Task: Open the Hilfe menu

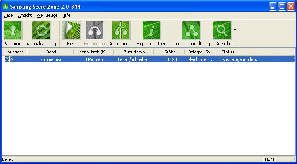Action: tap(66, 16)
